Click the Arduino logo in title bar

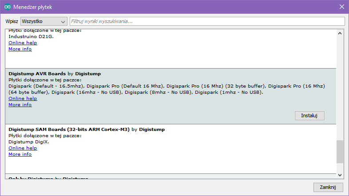point(8,7)
